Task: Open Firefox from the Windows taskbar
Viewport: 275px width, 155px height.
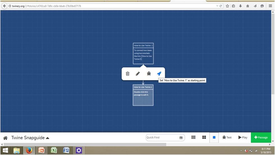Action: click(x=29, y=151)
